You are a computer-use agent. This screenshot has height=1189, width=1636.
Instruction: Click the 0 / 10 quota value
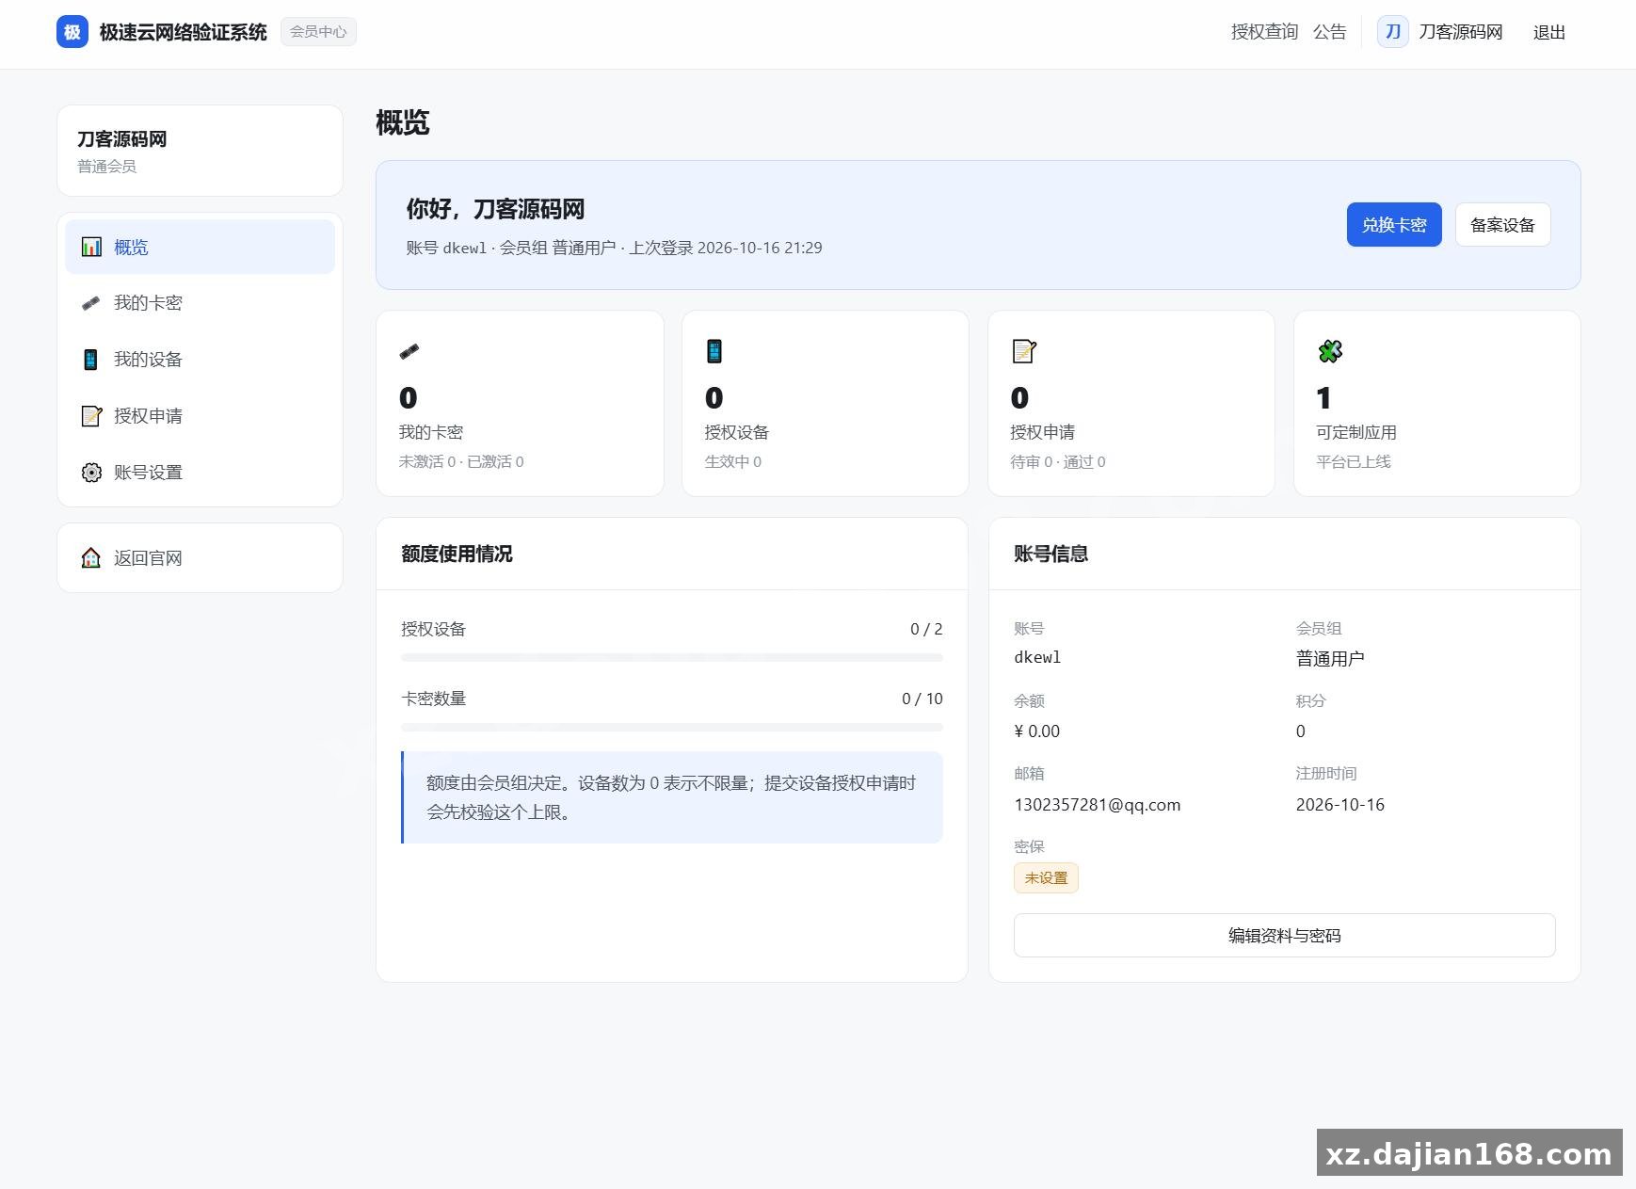point(922,699)
